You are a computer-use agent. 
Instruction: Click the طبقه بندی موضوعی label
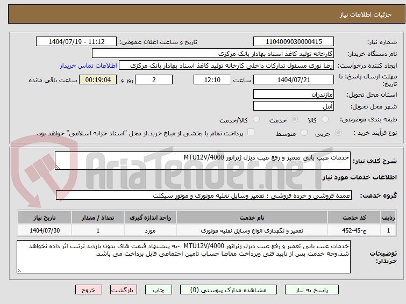(368, 120)
